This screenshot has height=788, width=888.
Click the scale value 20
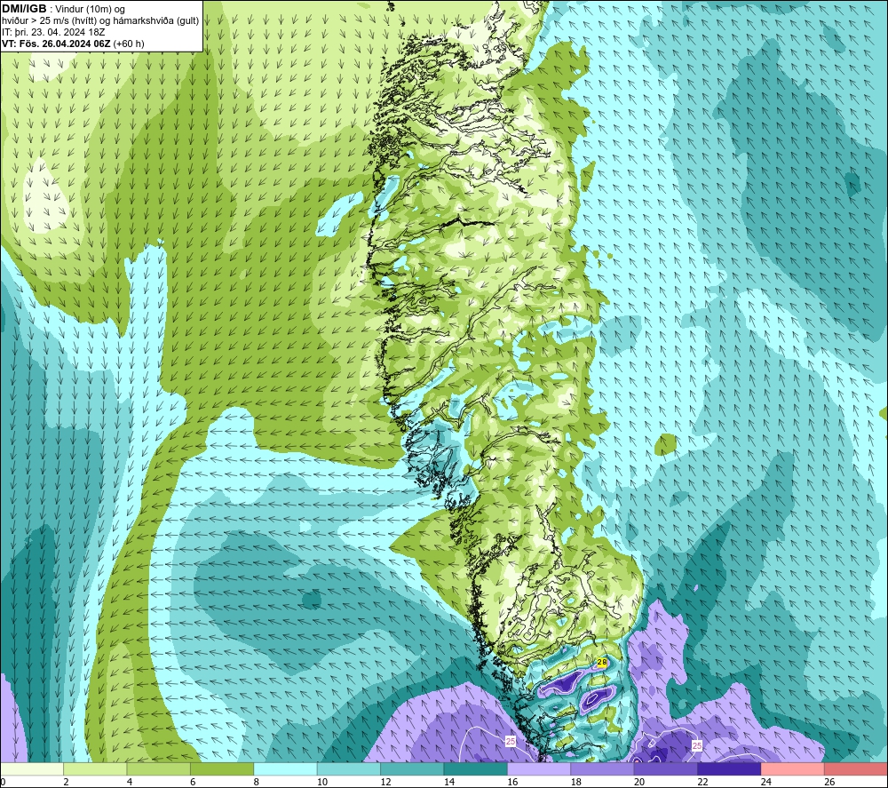pyautogui.click(x=639, y=782)
